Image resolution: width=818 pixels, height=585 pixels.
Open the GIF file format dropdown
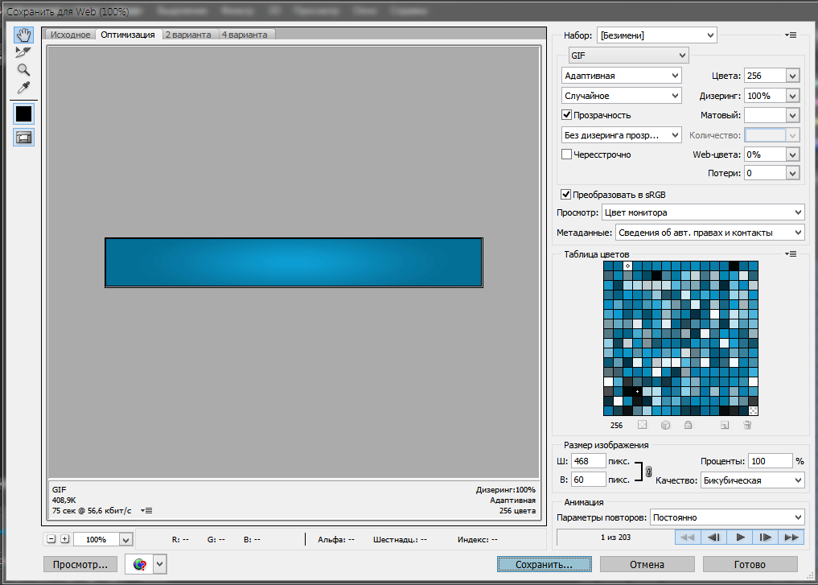click(629, 55)
